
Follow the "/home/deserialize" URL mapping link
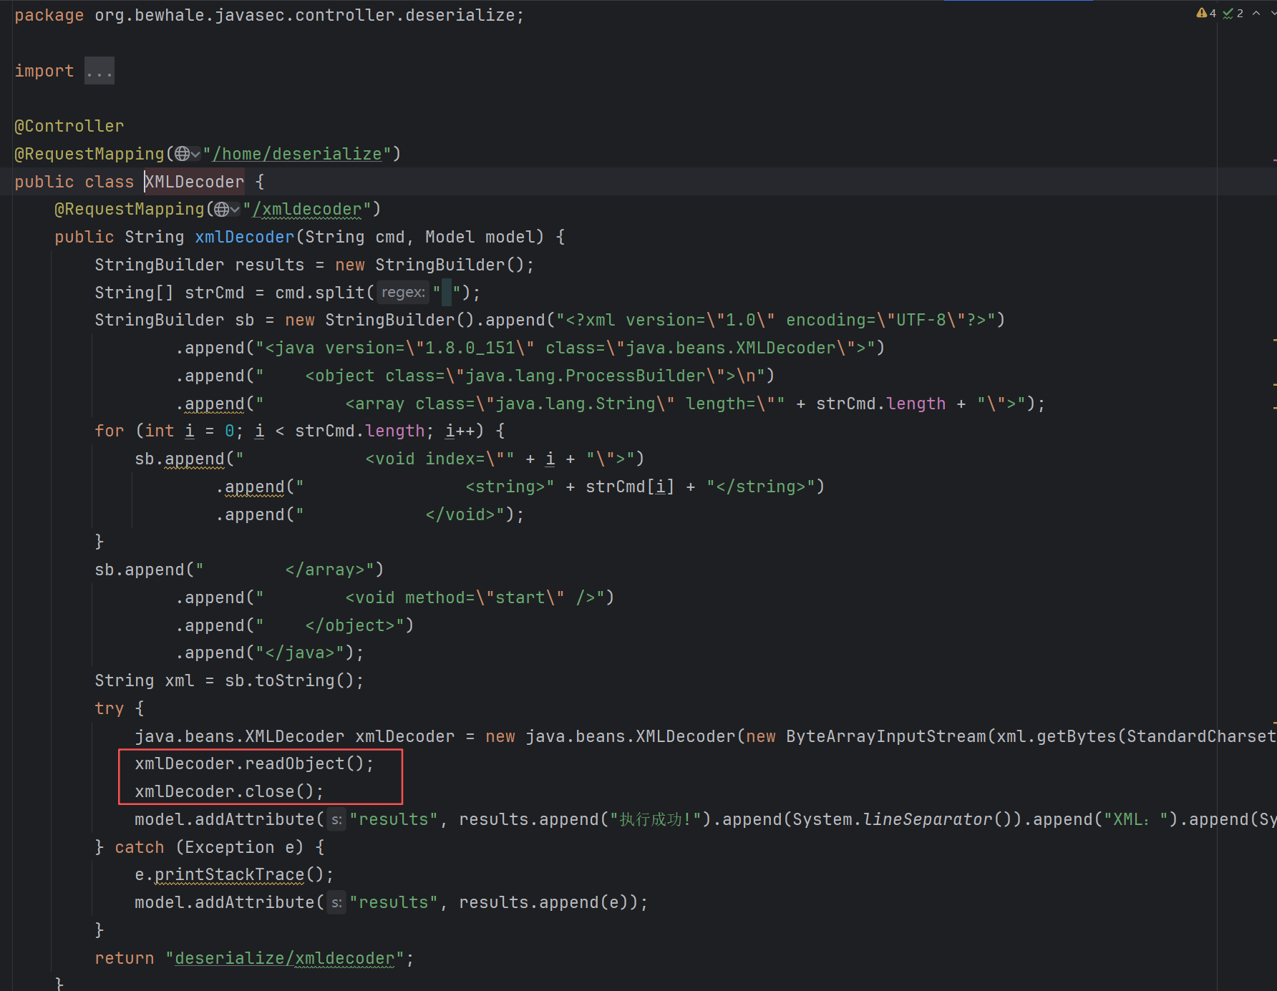(x=297, y=154)
